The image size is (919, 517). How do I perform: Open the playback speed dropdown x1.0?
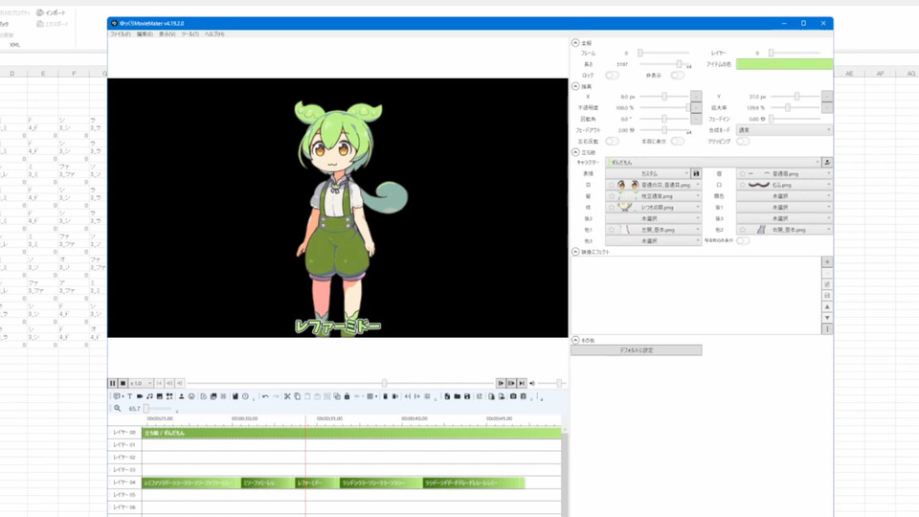[142, 383]
